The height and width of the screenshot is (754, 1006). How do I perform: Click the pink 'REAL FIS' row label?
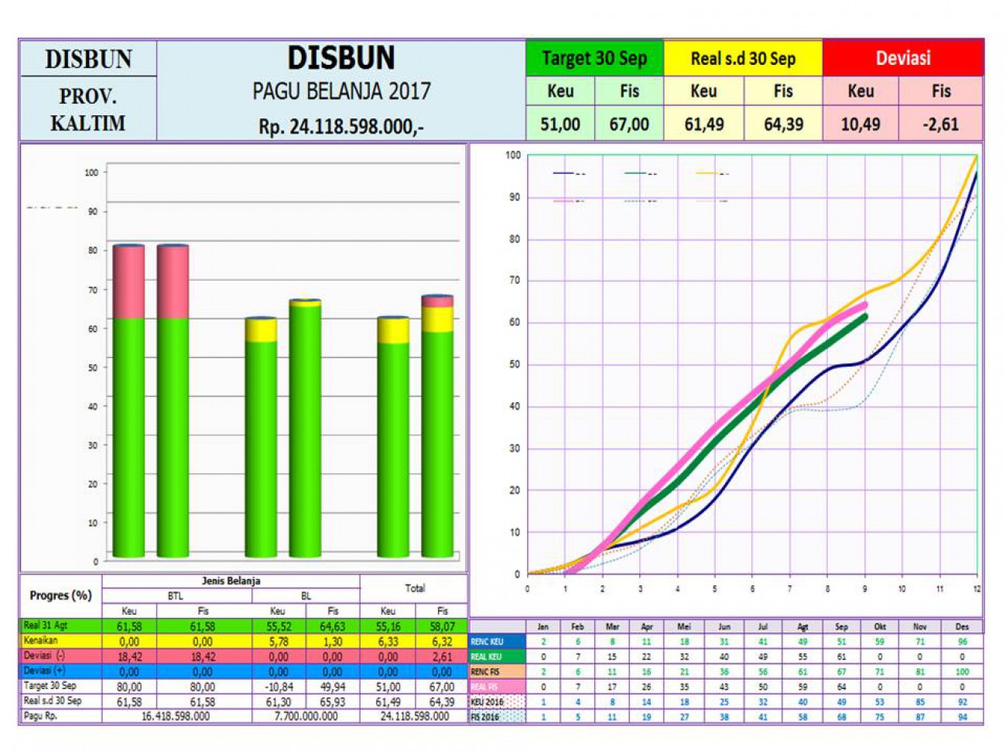click(497, 687)
